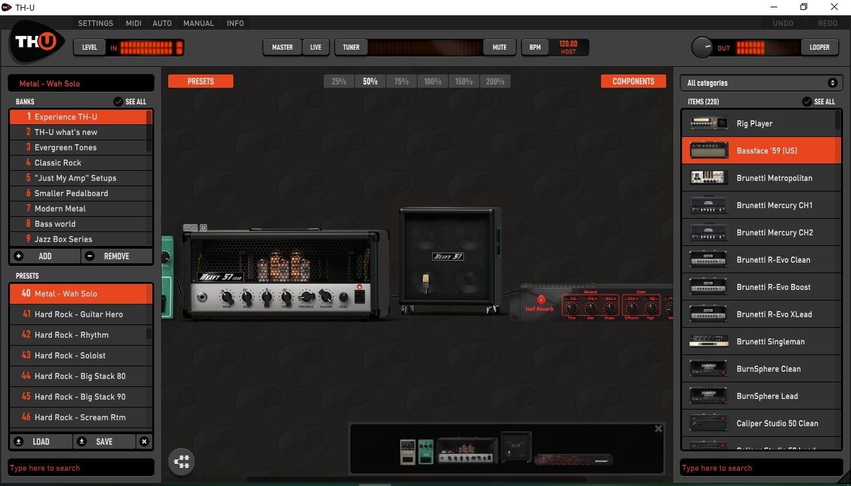This screenshot has height=486, width=851.
Task: Click the Rig Player thumbnail icon
Action: 709,124
